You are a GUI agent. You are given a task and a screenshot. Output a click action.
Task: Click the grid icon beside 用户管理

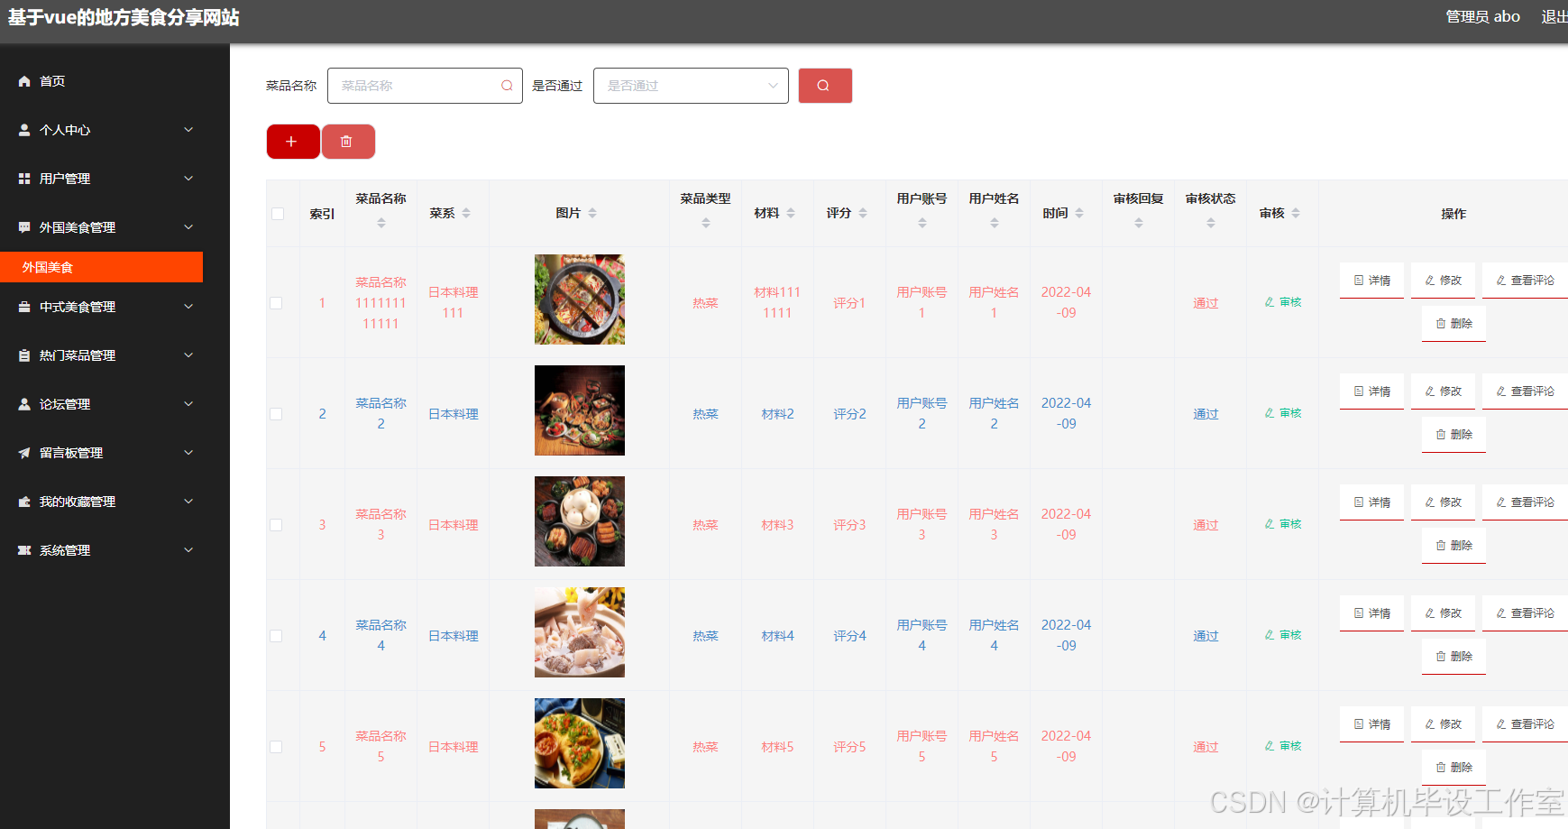(24, 179)
